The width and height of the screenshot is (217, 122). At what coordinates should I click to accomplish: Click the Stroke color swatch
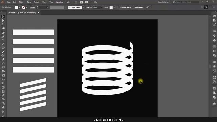(x=24, y=7)
